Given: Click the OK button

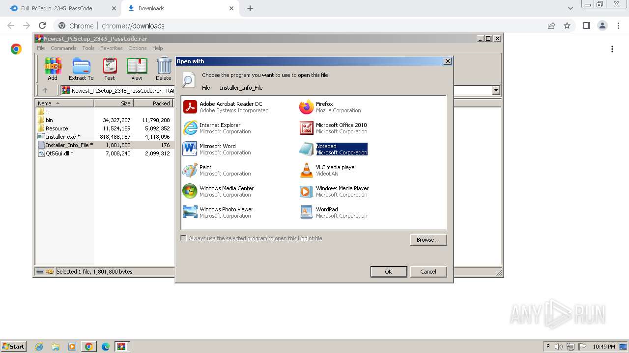Looking at the screenshot, I should pos(388,272).
